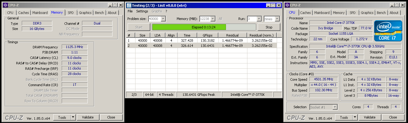Image resolution: width=408 pixels, height=123 pixels.
Task: Open the Graphics tab in left CPU-Z window
Action: click(85, 13)
